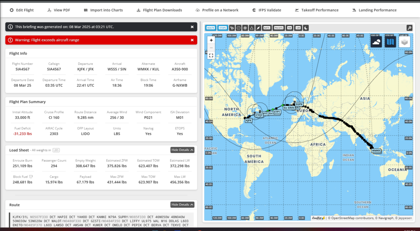Open the weather cloud layer button

[x=376, y=42]
